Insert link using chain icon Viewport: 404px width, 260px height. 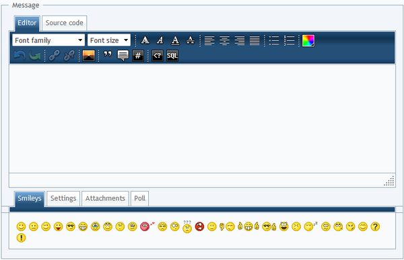(x=54, y=56)
